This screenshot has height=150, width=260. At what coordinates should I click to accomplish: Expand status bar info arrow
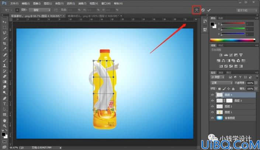[x=60, y=147]
